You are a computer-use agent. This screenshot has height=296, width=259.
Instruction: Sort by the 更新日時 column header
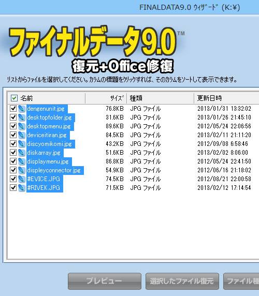(x=226, y=98)
